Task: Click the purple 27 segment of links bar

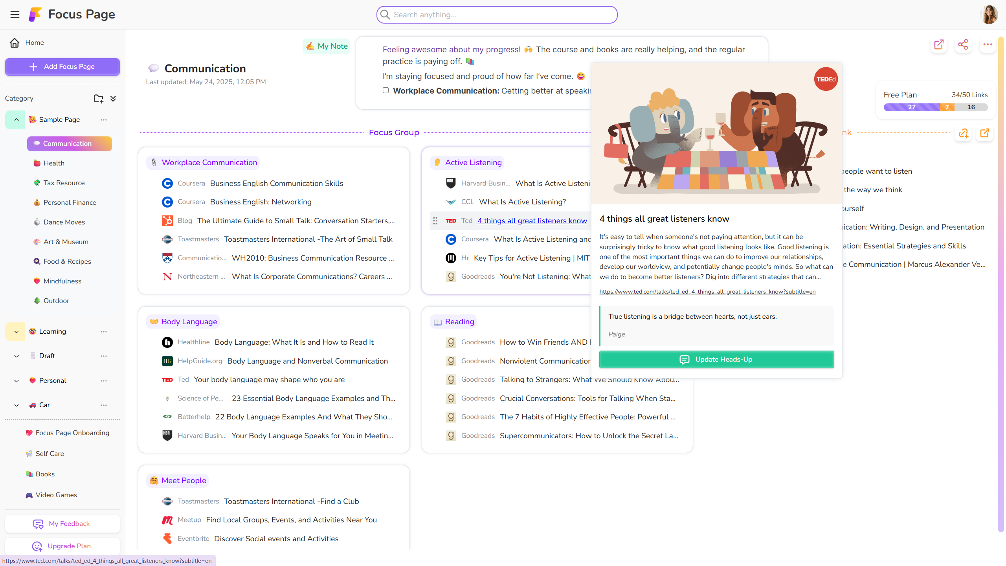Action: 912,107
